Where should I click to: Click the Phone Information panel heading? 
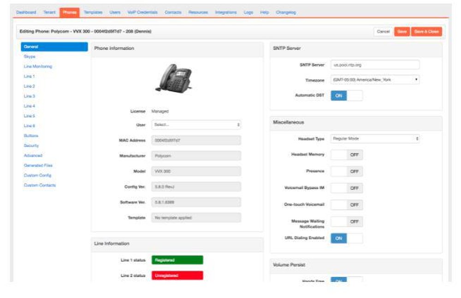114,48
